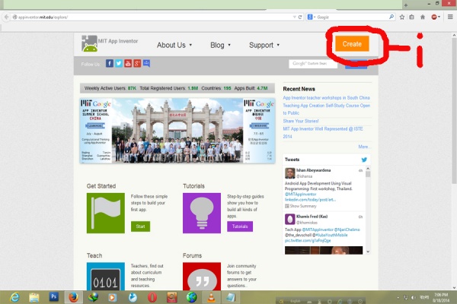Open the Twitter follow icon
Viewport: 457px width, 304px height.
click(119, 63)
